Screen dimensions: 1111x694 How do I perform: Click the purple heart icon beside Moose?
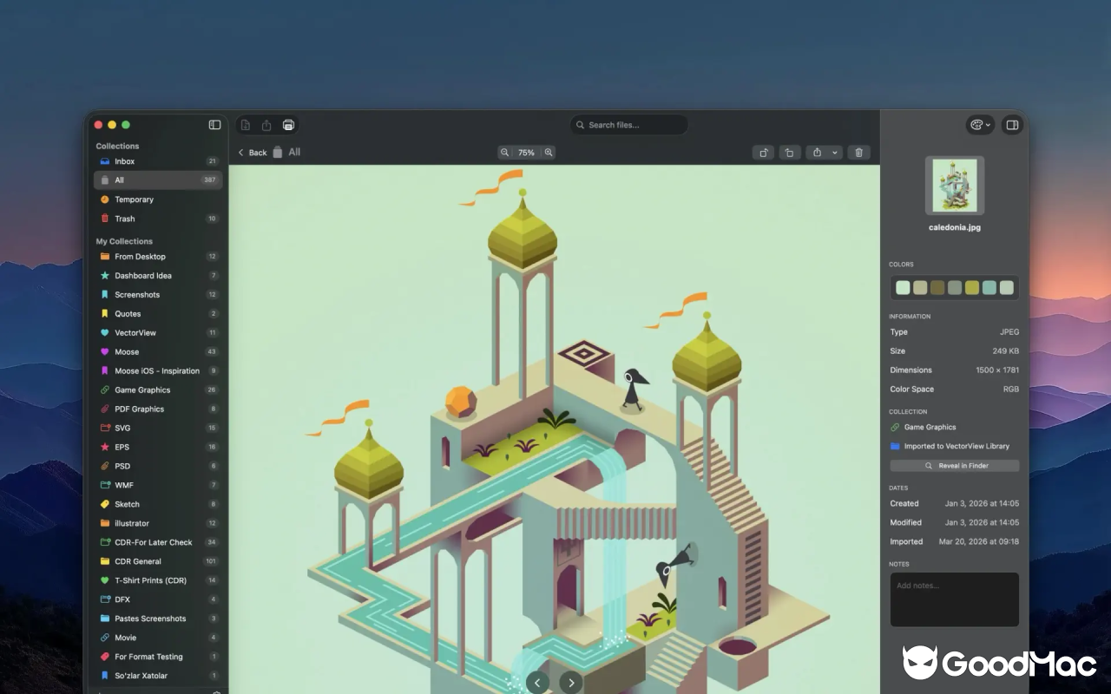pos(105,352)
